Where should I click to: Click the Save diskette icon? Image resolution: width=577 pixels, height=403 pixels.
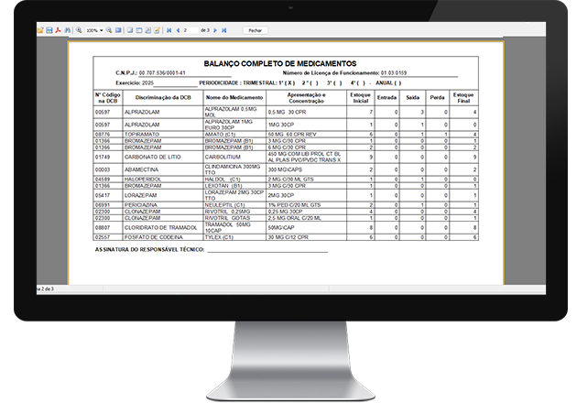[x=49, y=30]
